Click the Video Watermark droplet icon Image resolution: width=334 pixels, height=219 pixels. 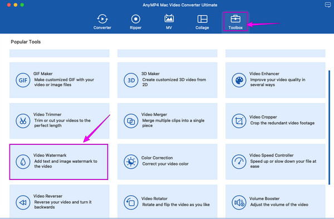(x=23, y=162)
